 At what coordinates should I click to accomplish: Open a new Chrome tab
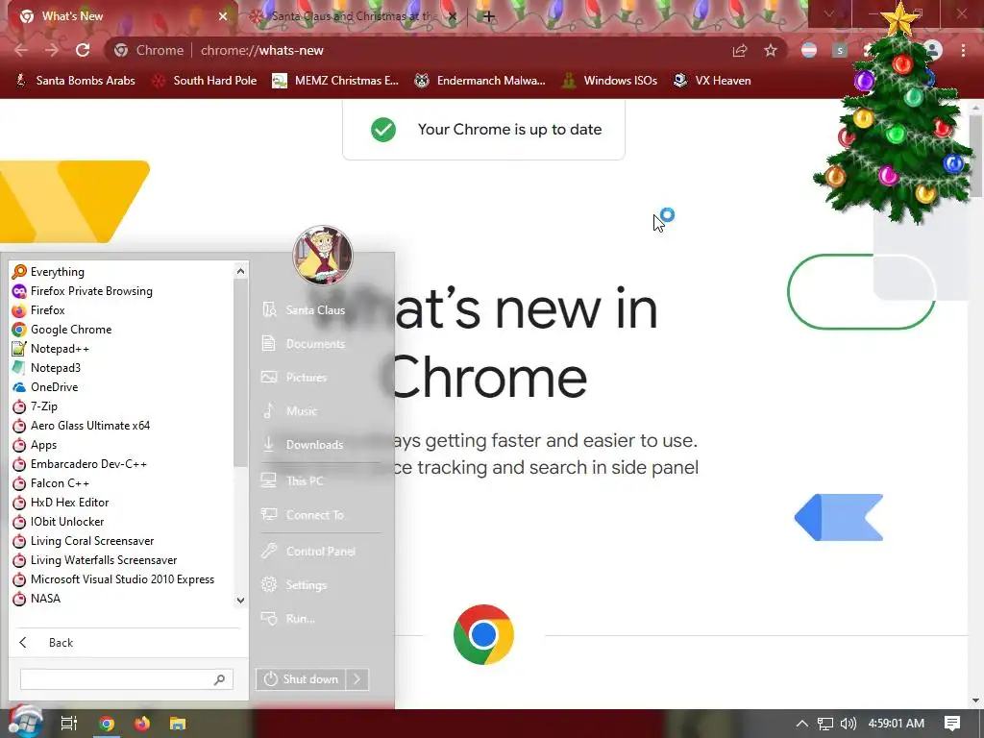pyautogui.click(x=489, y=16)
